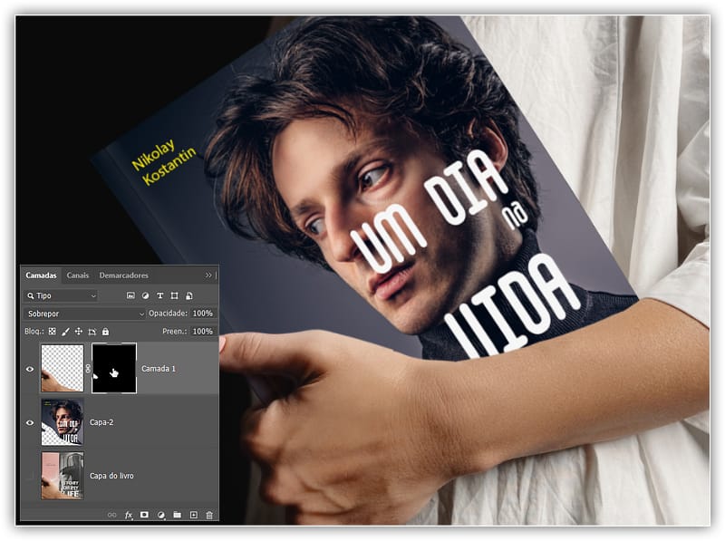Filter layers by pixel layers icon

[x=130, y=295]
